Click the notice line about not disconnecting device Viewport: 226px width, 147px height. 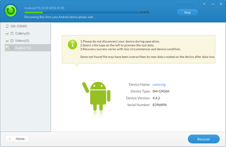point(120,41)
